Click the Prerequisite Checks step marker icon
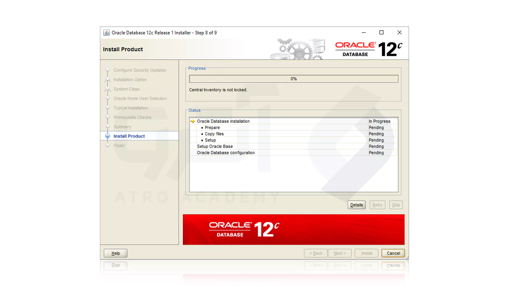The height and width of the screenshot is (286, 509). click(107, 117)
